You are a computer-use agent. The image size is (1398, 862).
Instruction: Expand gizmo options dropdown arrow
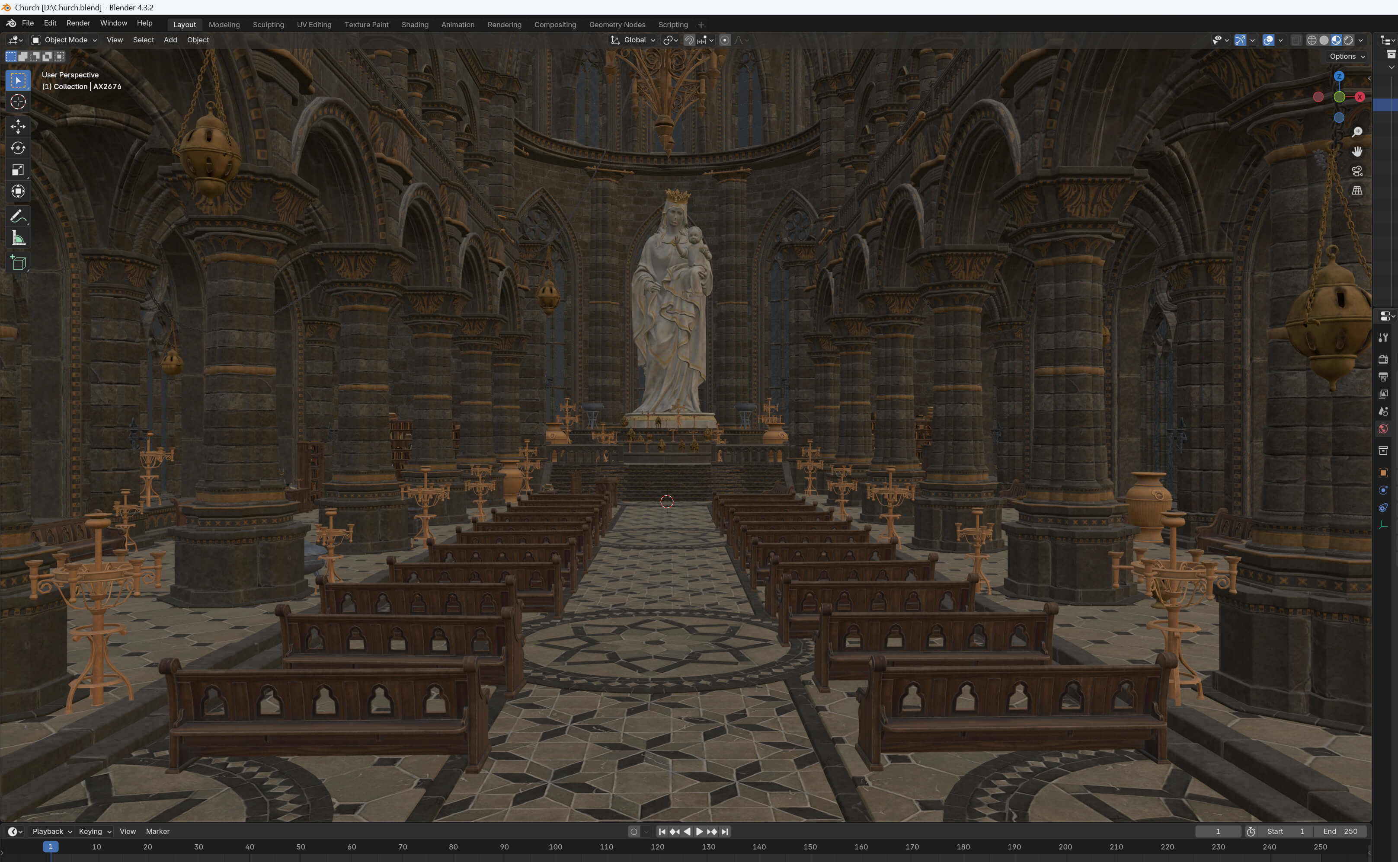[x=1253, y=40]
